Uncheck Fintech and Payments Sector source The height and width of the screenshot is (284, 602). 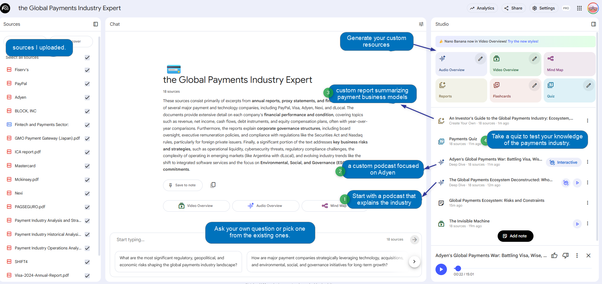click(87, 125)
